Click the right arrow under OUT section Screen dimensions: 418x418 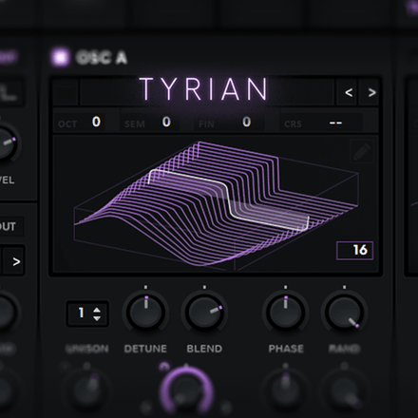(x=16, y=261)
